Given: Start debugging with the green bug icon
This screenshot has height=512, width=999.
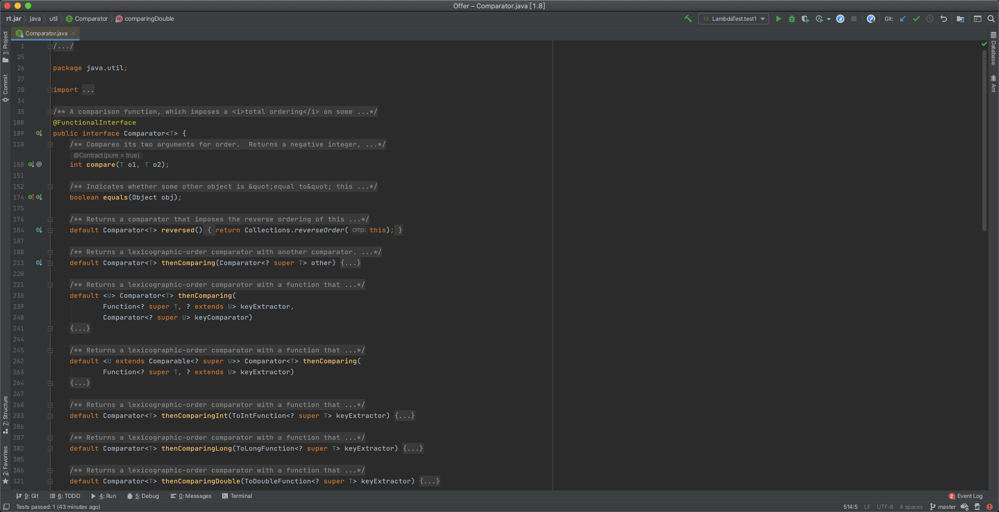Looking at the screenshot, I should (x=792, y=19).
